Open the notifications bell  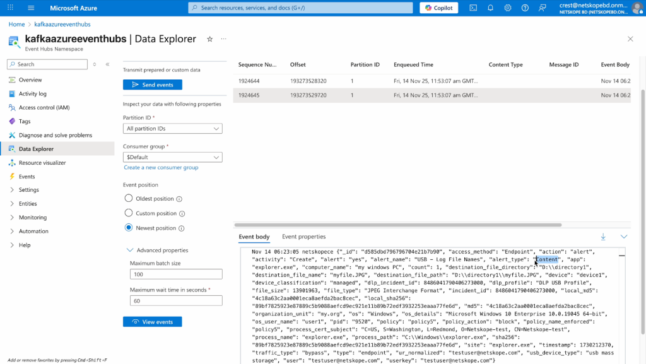pyautogui.click(x=490, y=8)
